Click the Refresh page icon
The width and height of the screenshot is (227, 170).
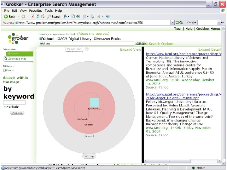pyautogui.click(x=38, y=17)
